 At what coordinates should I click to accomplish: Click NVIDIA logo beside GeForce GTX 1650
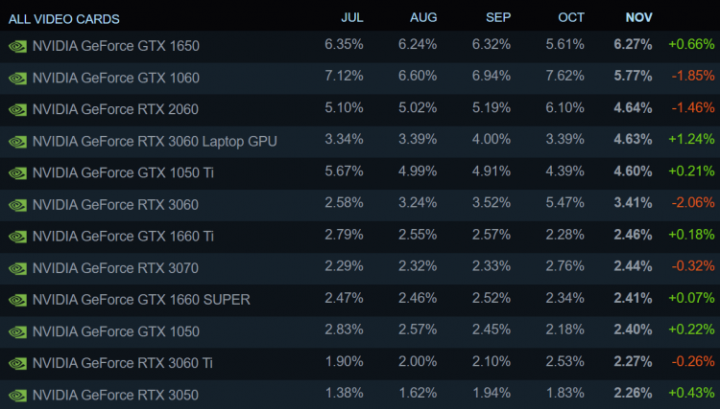[17, 45]
